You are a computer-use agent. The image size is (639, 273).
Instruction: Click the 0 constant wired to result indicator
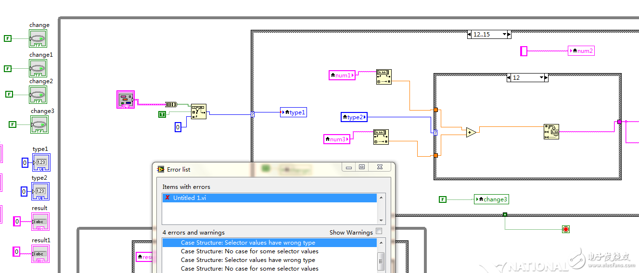[x=17, y=222]
